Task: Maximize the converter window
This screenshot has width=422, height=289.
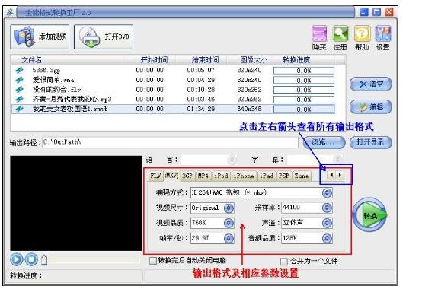Action: pos(376,12)
